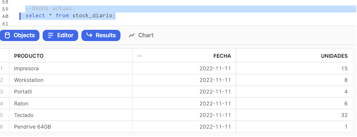Viewport: 357px width, 137px height.
Task: Click the database cylinder icon in Objects
Action: tap(7, 35)
